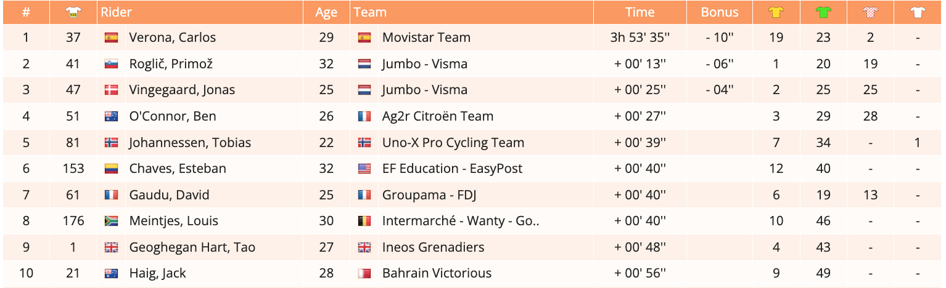Viewport: 946px width, 288px height.
Task: Open rider Geoghegan Hart, Tao
Action: click(x=192, y=247)
